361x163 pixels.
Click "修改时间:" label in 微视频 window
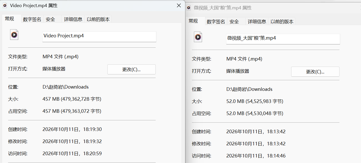[202, 144]
